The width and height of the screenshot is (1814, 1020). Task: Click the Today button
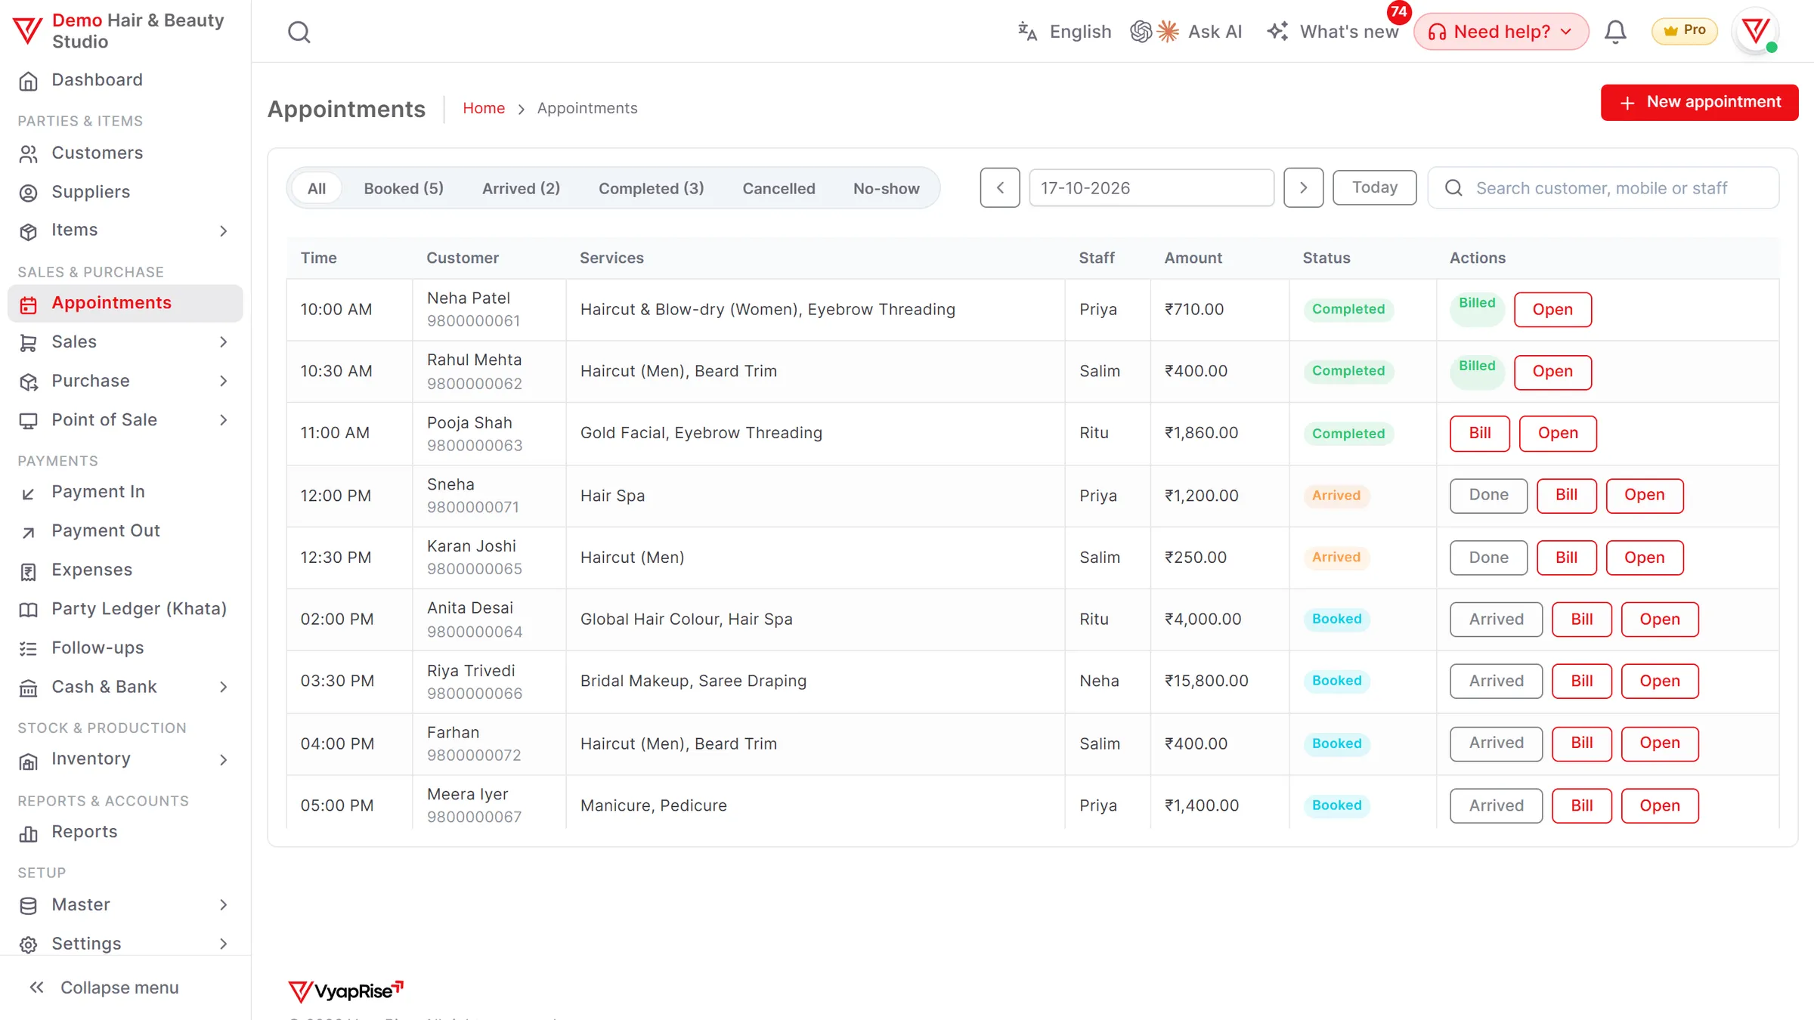[x=1374, y=187]
